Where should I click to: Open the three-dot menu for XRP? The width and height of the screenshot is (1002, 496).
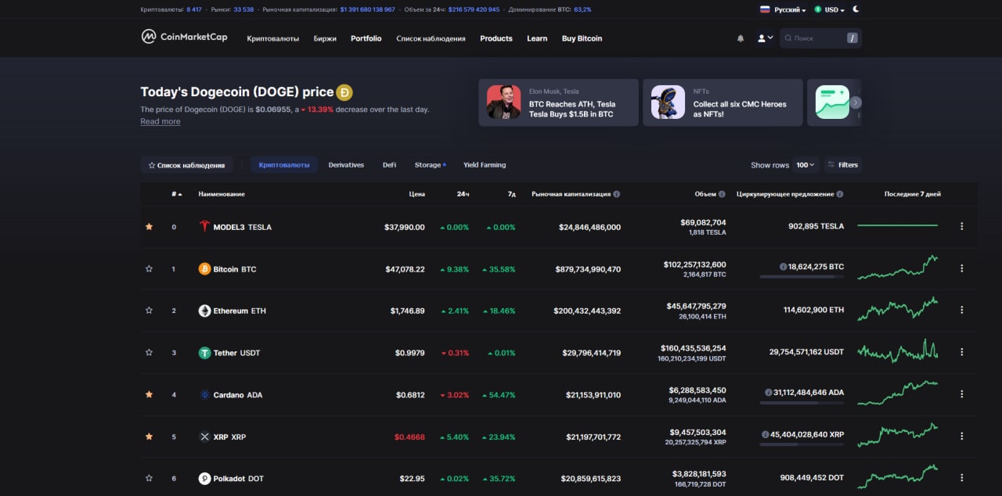(961, 436)
